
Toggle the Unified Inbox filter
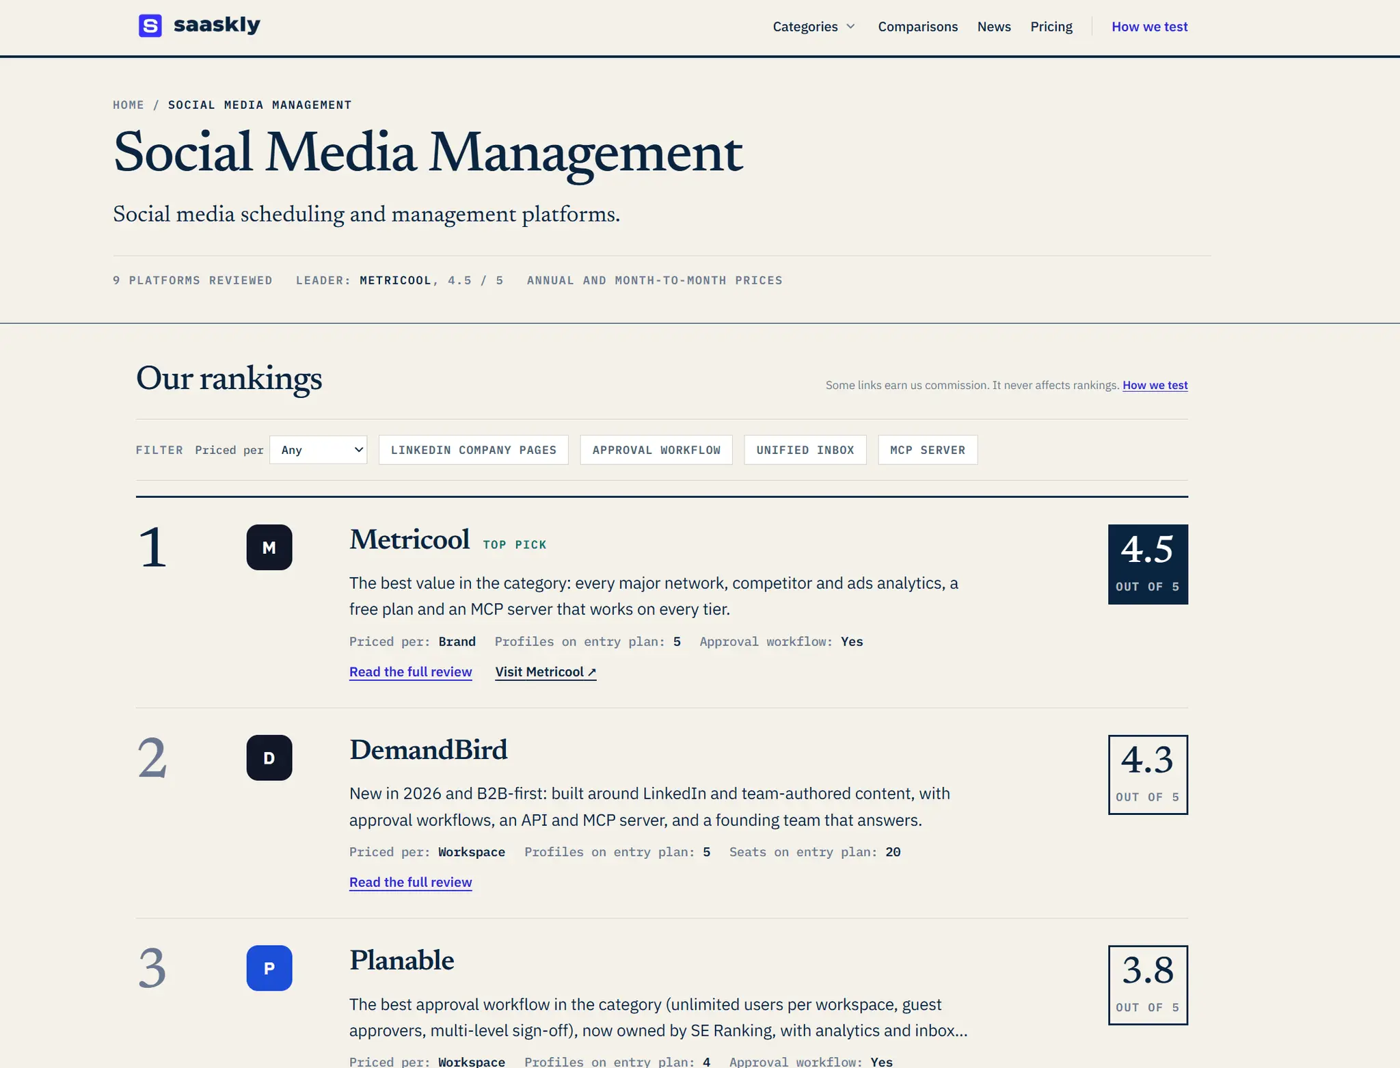(805, 450)
